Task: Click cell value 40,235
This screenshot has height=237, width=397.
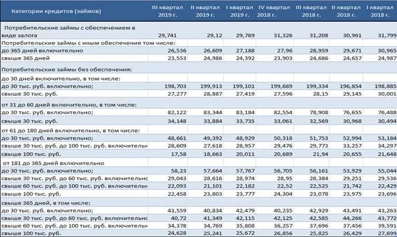Action: [283, 211]
